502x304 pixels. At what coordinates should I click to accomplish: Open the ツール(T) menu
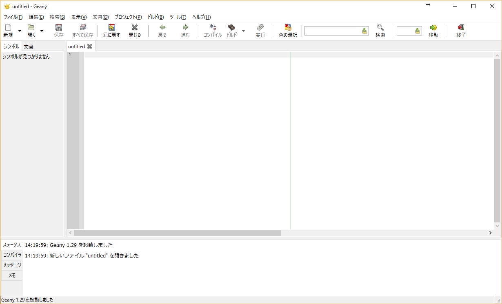coord(178,17)
